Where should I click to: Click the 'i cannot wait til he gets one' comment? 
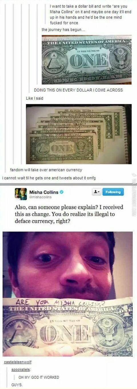coord(49,178)
